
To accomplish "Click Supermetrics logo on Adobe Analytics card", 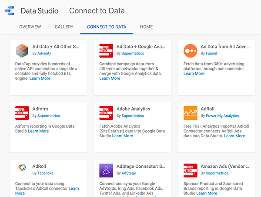I will pyautogui.click(x=106, y=113).
